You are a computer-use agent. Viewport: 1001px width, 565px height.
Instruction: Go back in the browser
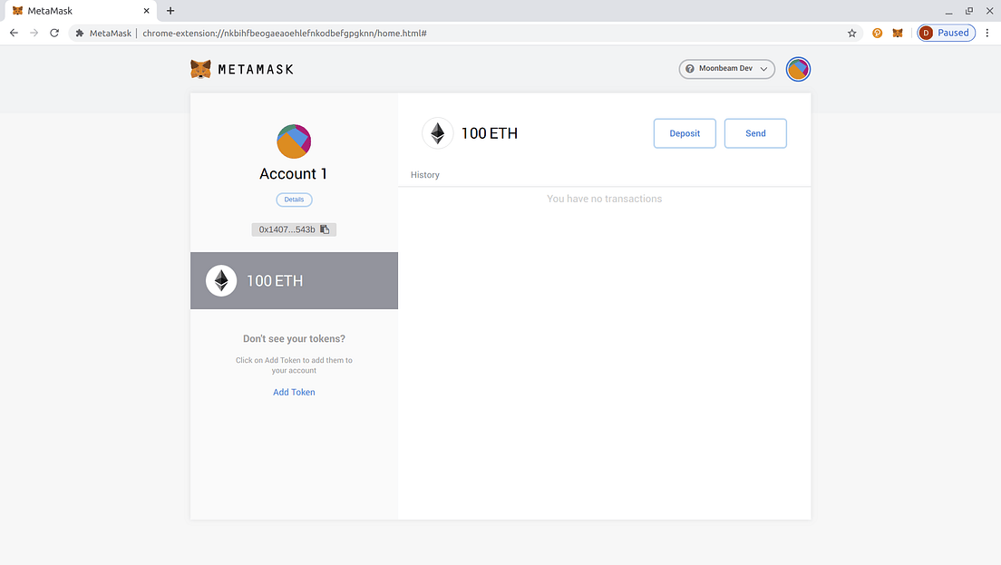tap(14, 34)
